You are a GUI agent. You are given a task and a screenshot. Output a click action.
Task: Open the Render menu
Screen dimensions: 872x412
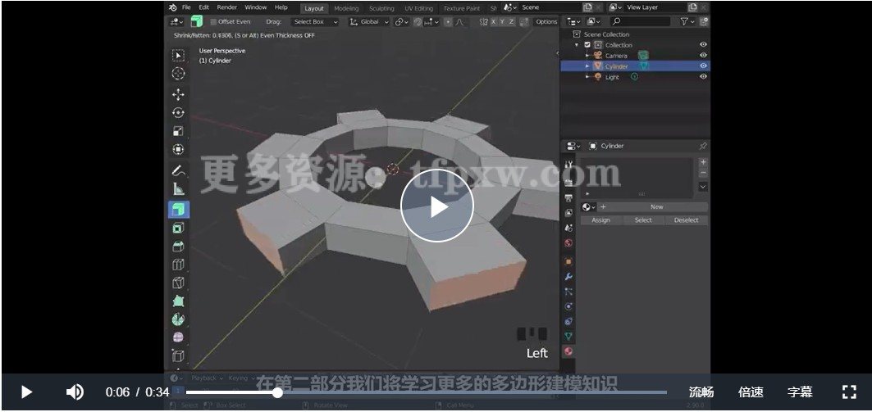pos(227,7)
